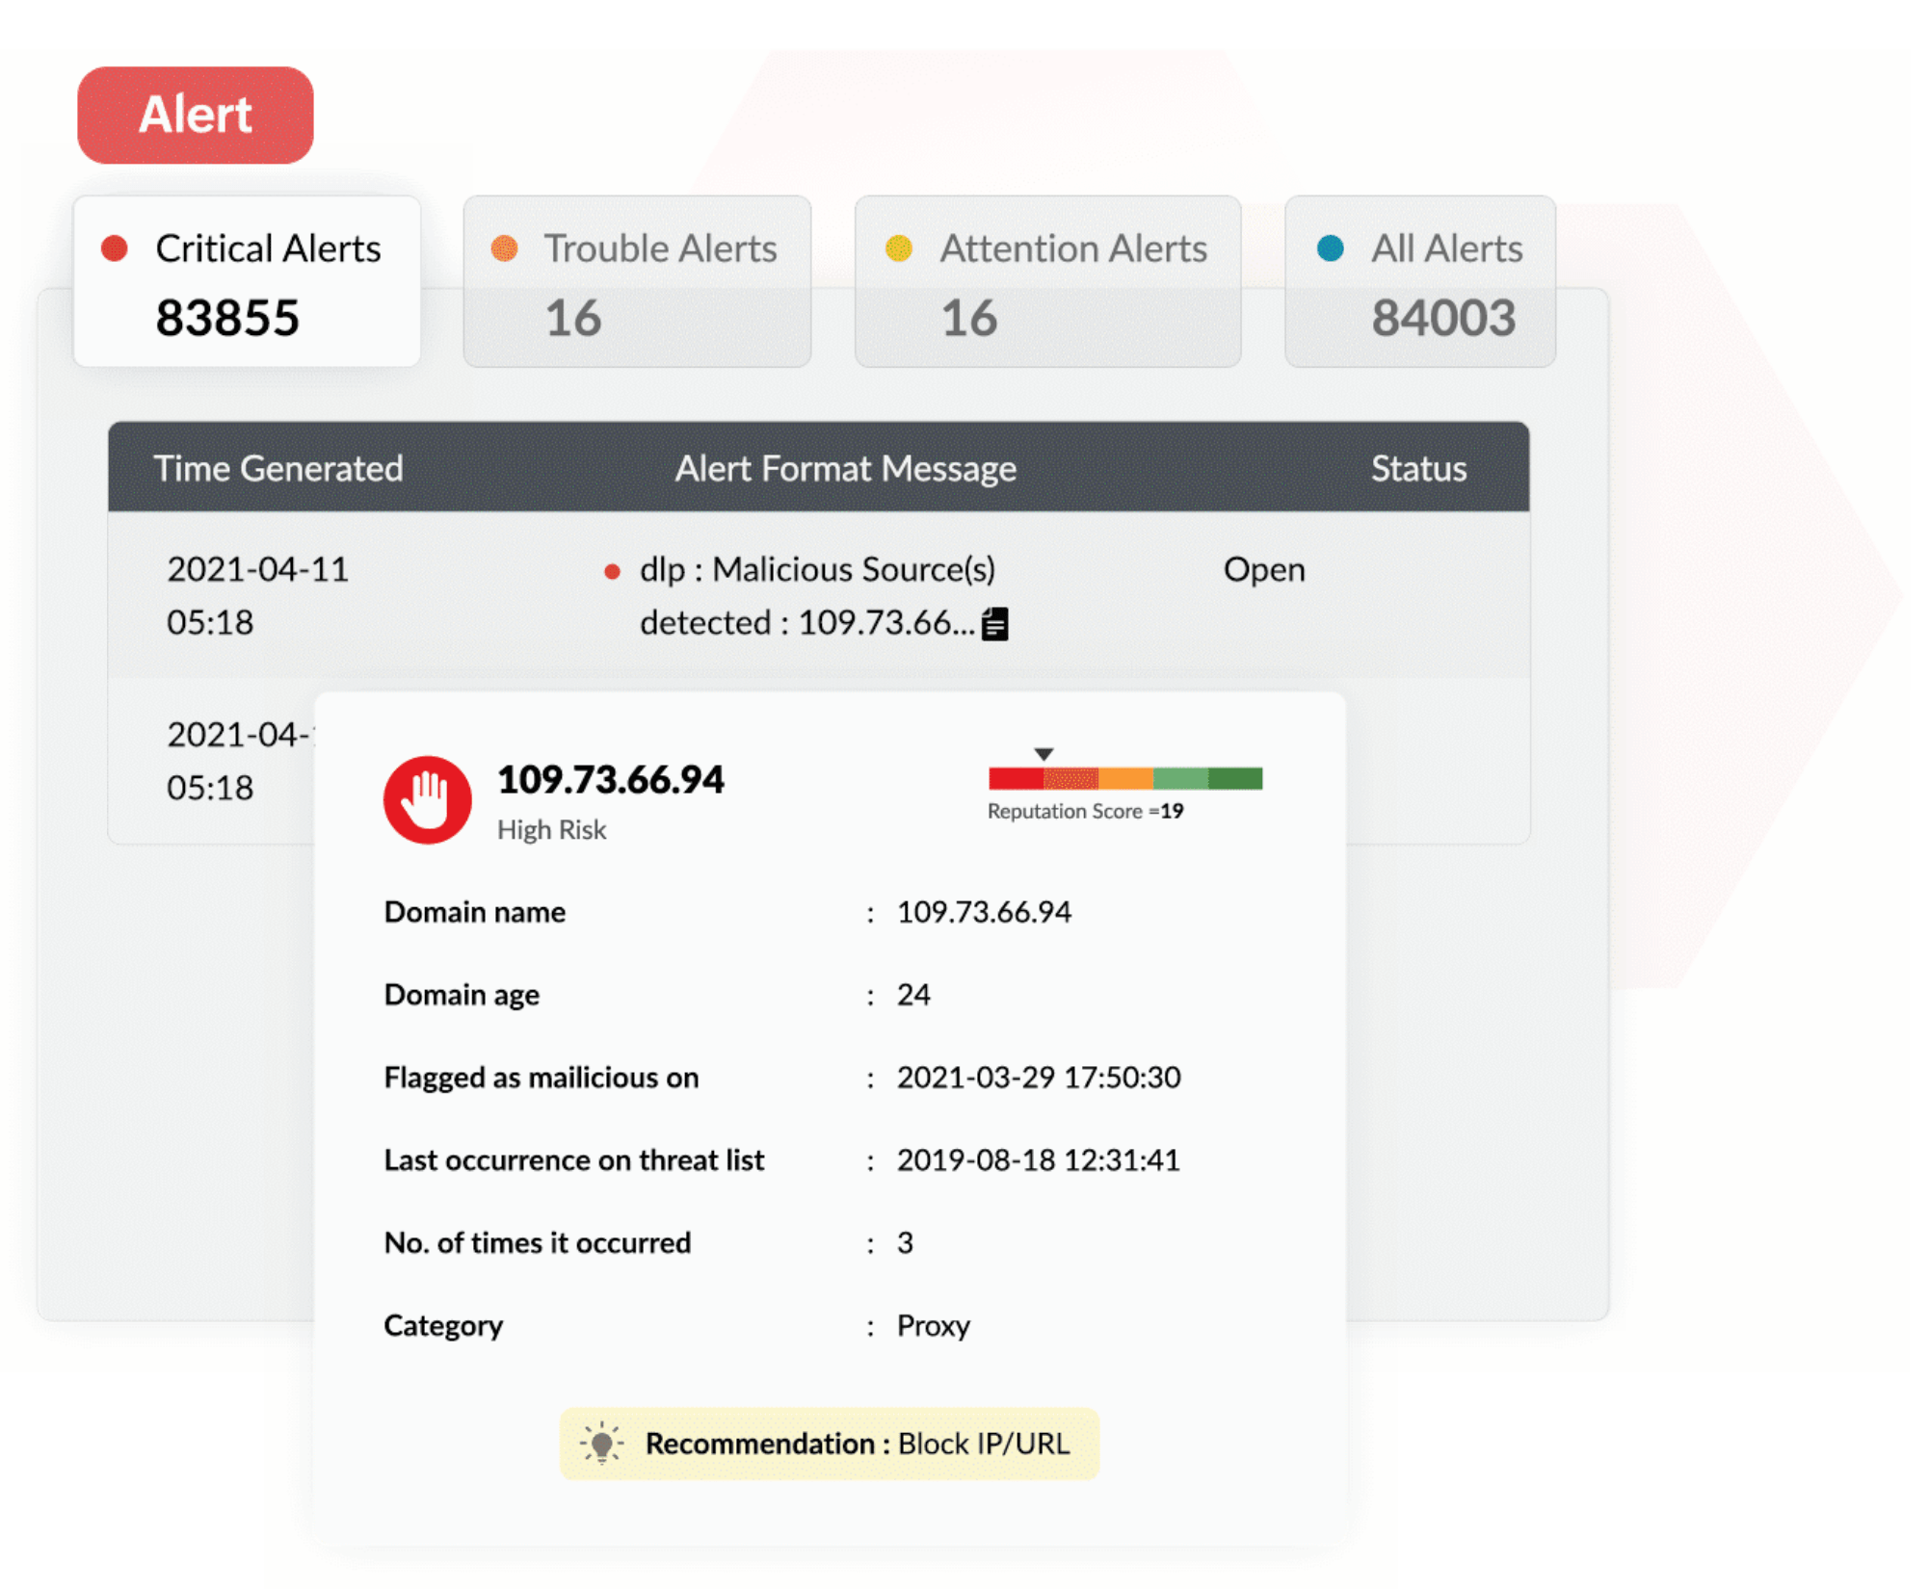Image resolution: width=1929 pixels, height=1589 pixels.
Task: Click the High Risk label
Action: (551, 829)
